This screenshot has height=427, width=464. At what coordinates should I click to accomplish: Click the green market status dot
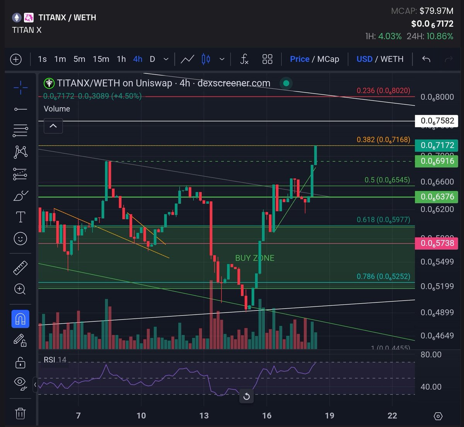coord(286,83)
